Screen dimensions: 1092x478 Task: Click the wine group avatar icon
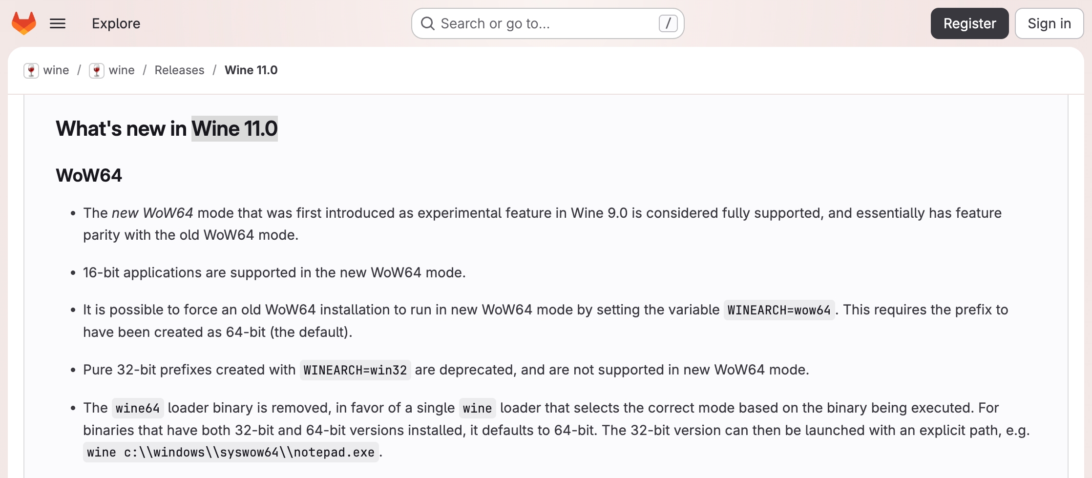[31, 70]
